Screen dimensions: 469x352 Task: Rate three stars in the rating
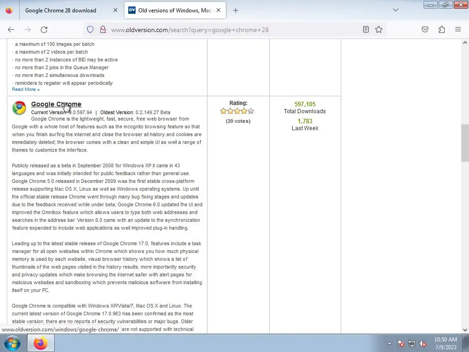[x=237, y=111]
